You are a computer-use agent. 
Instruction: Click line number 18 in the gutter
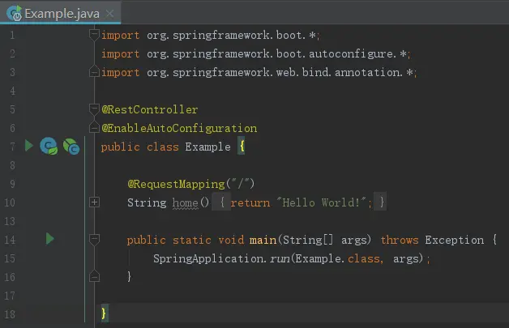click(10, 314)
